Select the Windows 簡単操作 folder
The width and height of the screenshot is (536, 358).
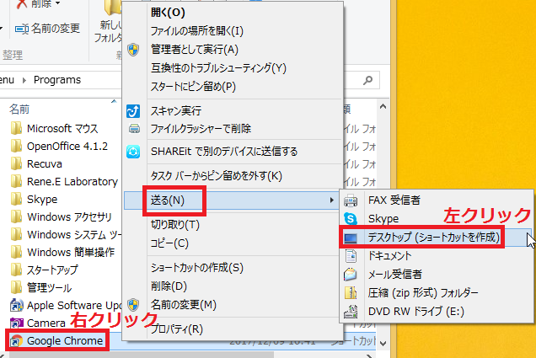click(x=62, y=253)
